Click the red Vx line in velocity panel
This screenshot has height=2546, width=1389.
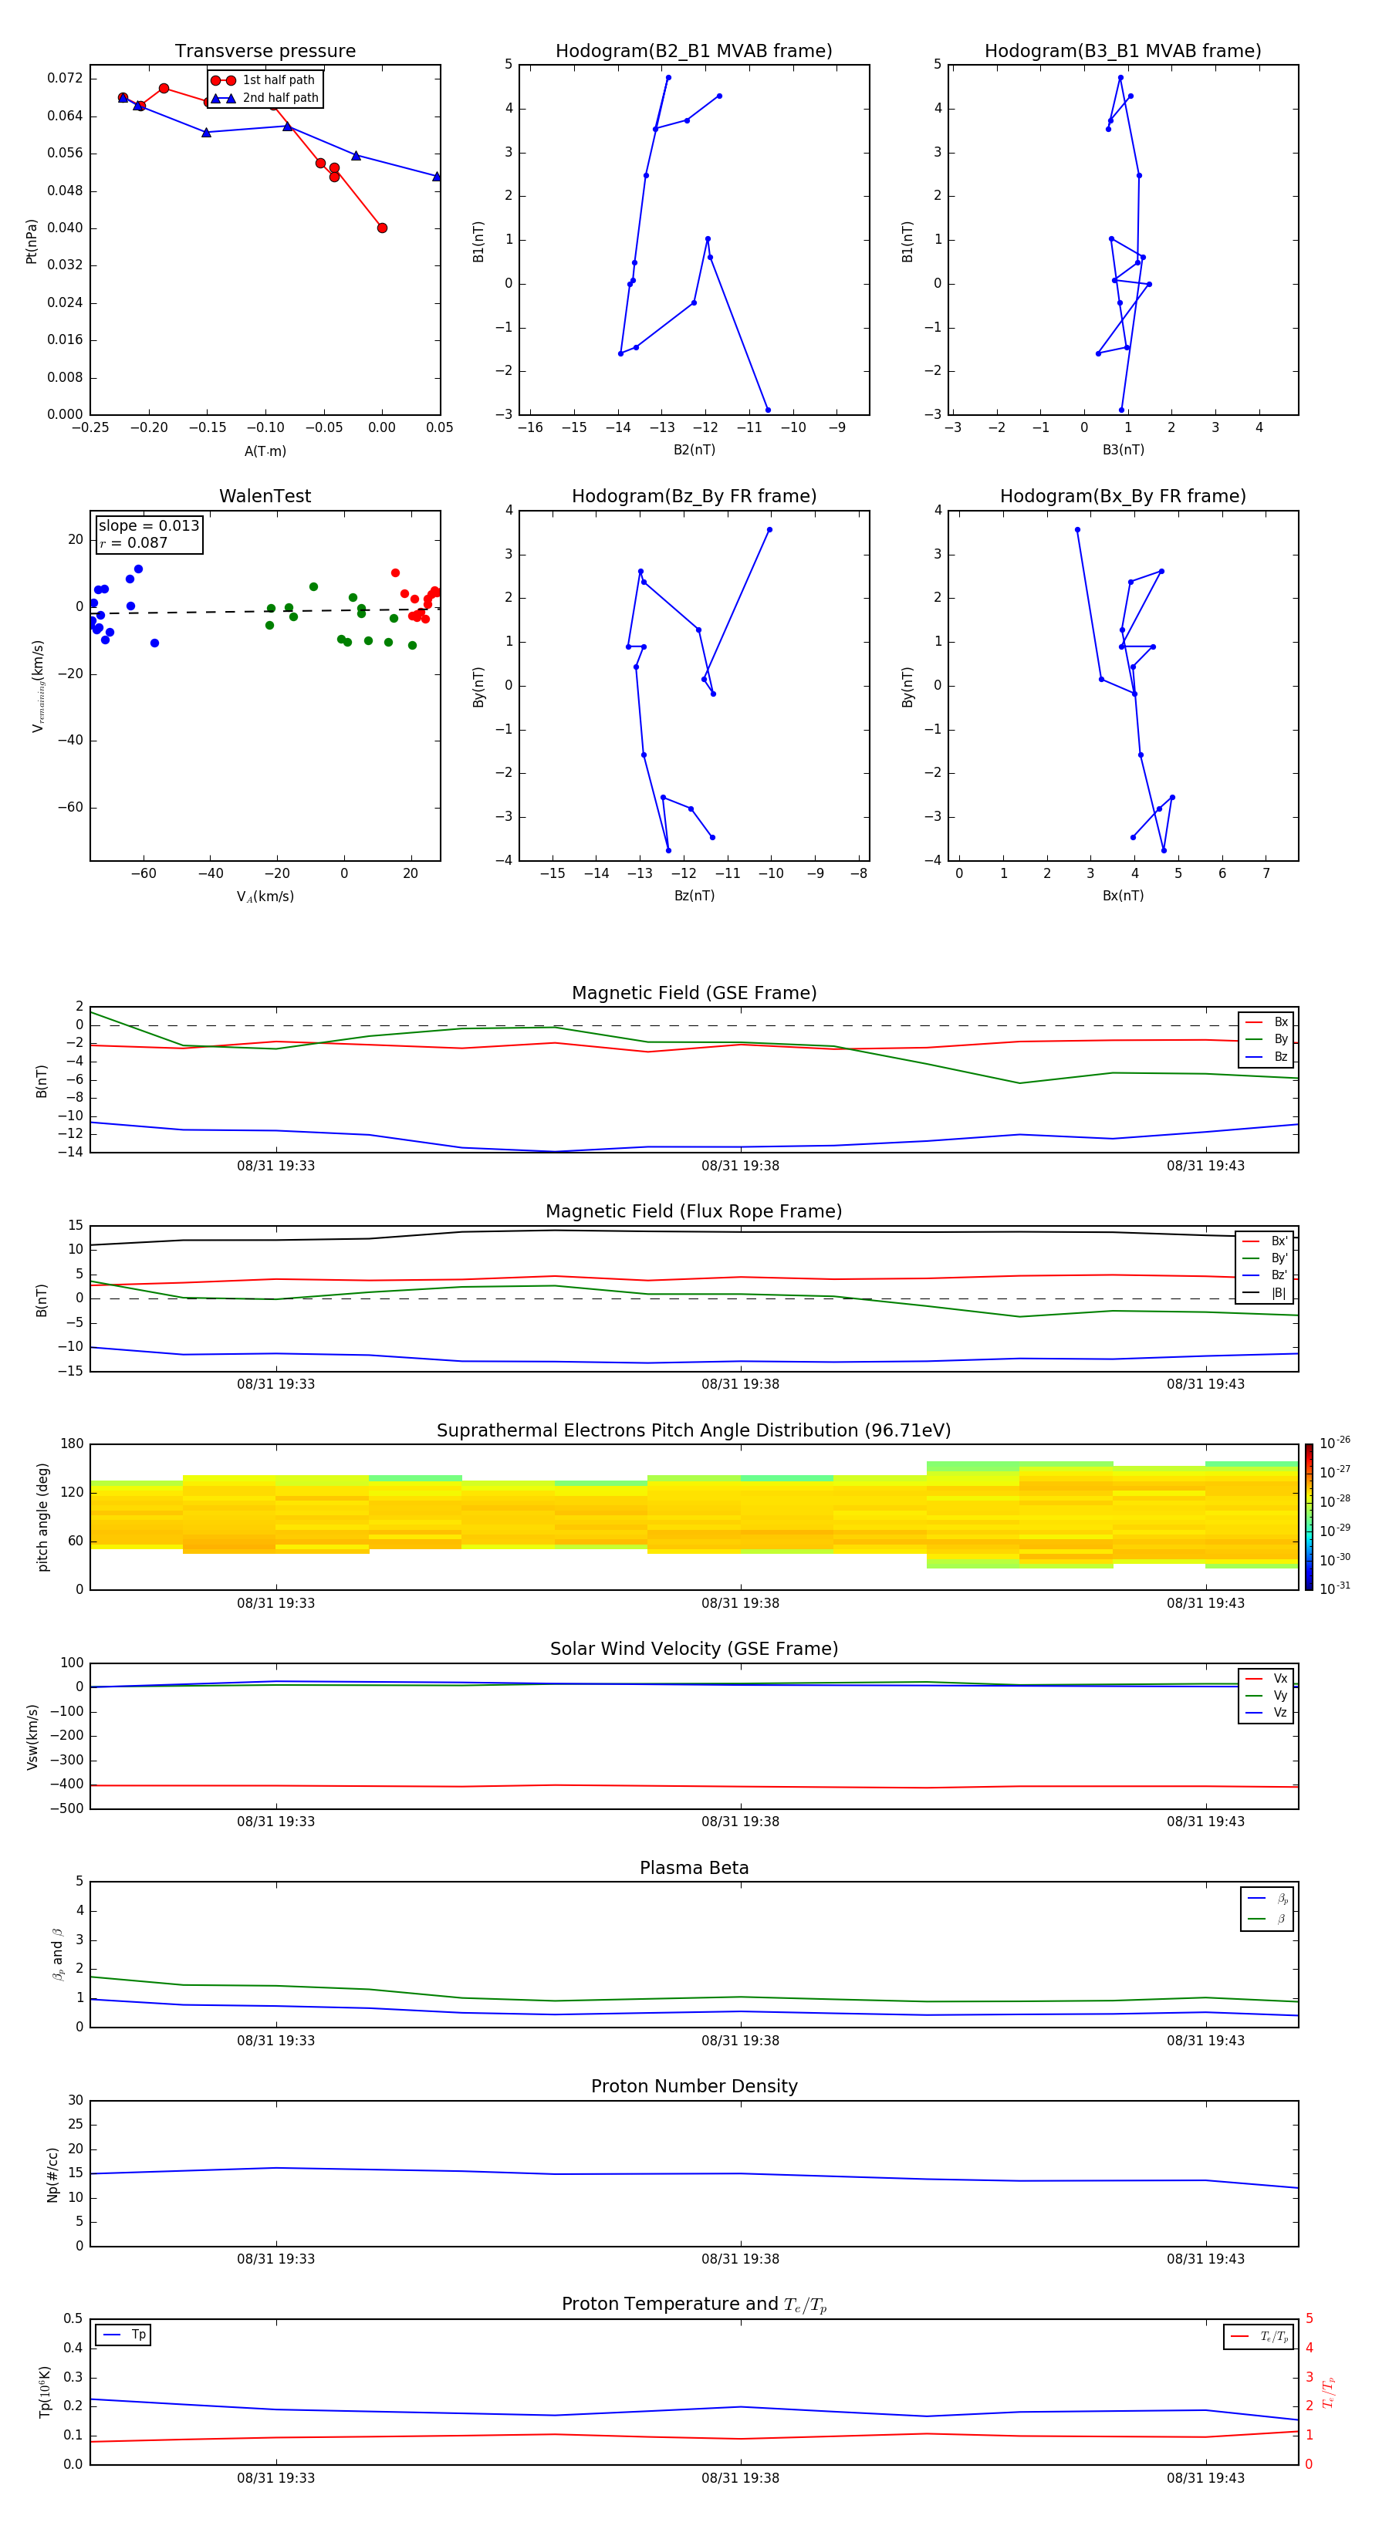click(x=694, y=1786)
